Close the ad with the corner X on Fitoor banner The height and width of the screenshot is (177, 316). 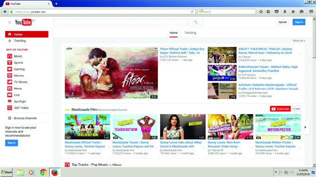point(155,49)
